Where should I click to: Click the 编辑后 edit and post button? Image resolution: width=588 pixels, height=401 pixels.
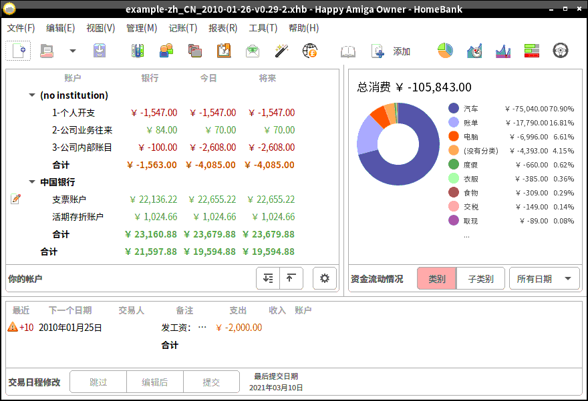click(x=155, y=382)
